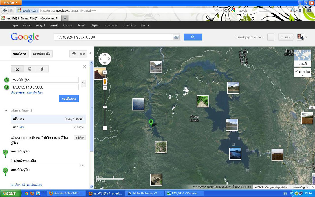Screen dimensions: 315x197
Task: Click the blue get directions button
Action: pos(69,98)
